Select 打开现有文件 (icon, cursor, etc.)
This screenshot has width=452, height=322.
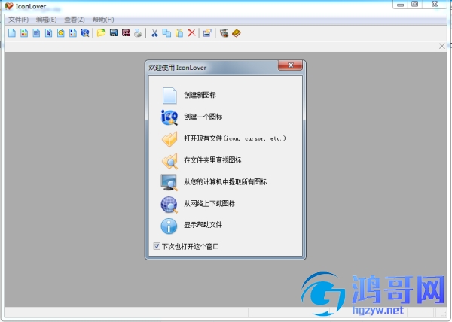[235, 138]
